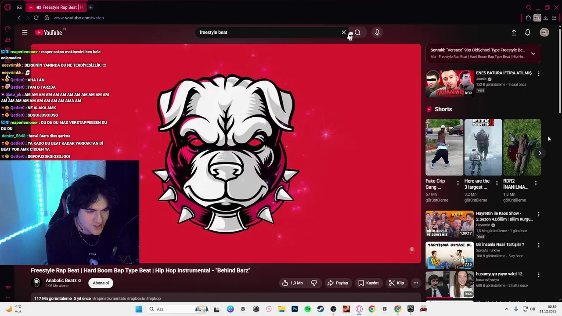The image size is (562, 316).
Task: Click the magnifier search button
Action: pyautogui.click(x=358, y=32)
